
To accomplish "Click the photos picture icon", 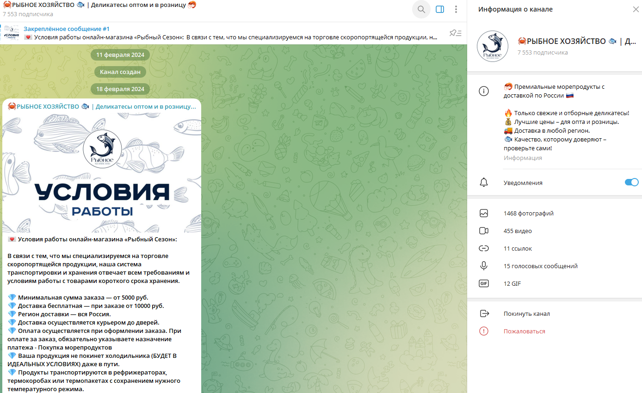I will tap(484, 213).
